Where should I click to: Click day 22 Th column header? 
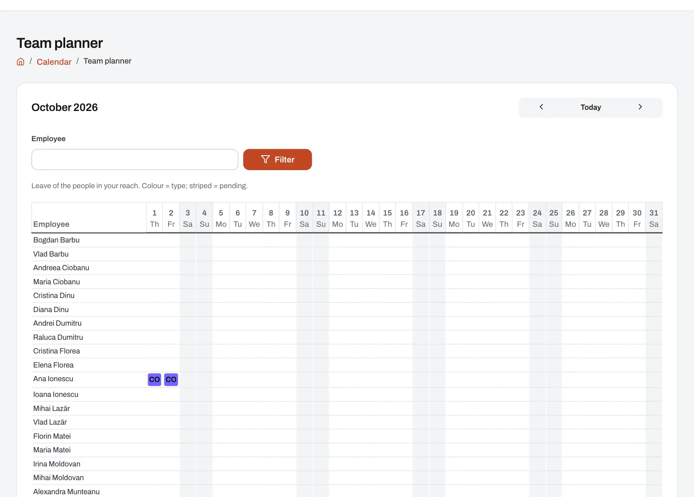pos(504,218)
